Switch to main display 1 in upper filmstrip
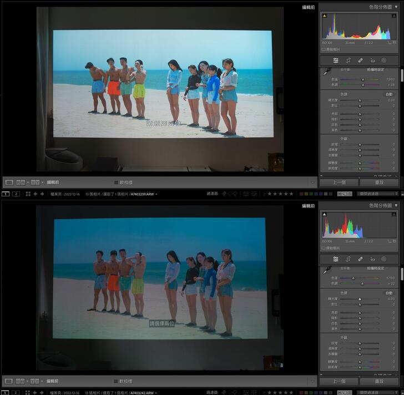The height and width of the screenshot is (395, 404). tap(6, 194)
